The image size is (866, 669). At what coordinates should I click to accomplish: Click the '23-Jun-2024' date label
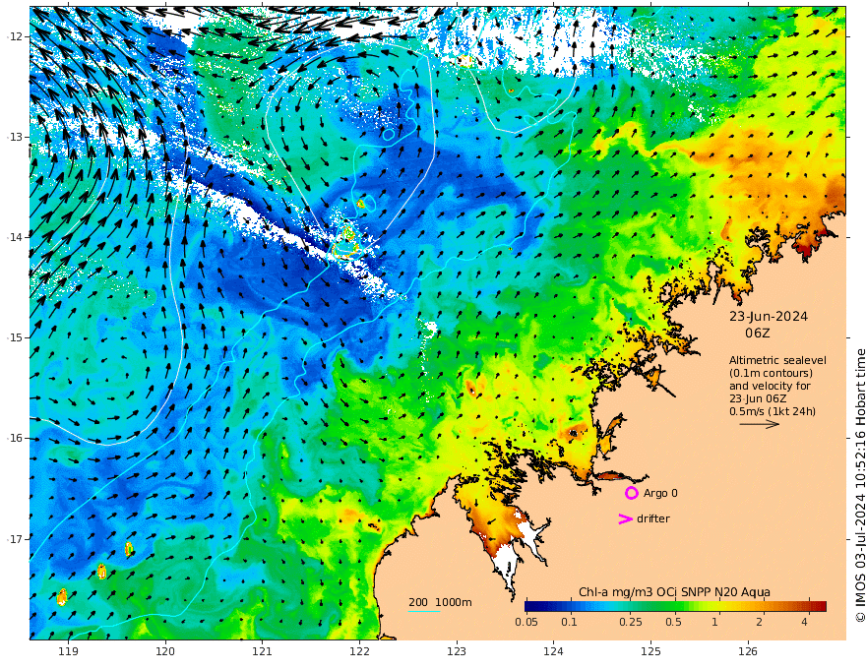coord(769,317)
